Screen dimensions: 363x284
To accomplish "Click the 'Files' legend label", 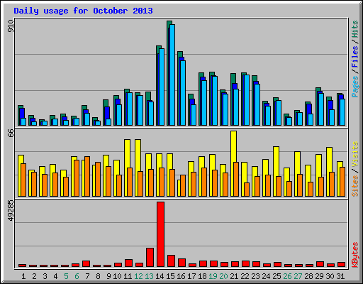I will [x=354, y=57].
